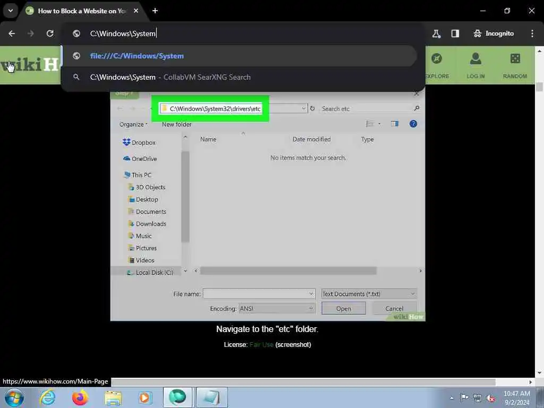Screen dimensions: 544x408
Task: Click the 'Navigate to the "etc" folder.' caption
Action: click(267, 329)
